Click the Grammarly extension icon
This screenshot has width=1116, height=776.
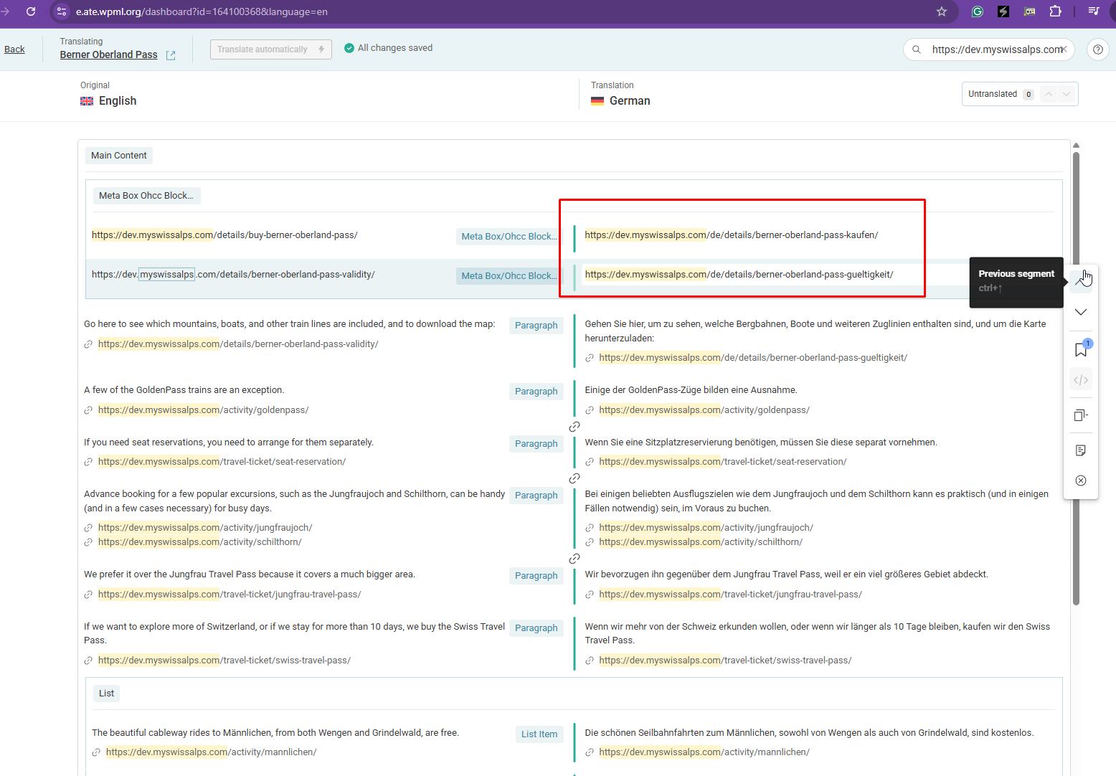tap(977, 11)
